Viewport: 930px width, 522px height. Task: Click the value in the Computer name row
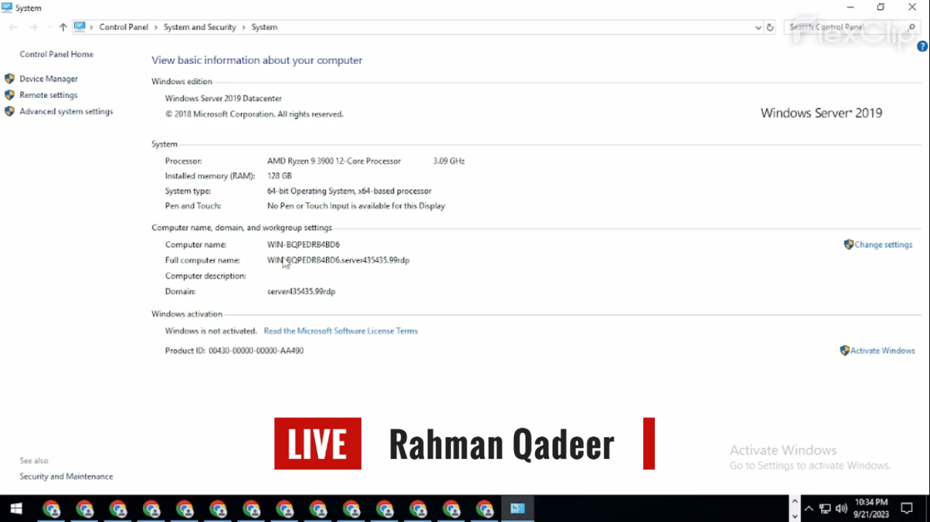pyautogui.click(x=303, y=245)
